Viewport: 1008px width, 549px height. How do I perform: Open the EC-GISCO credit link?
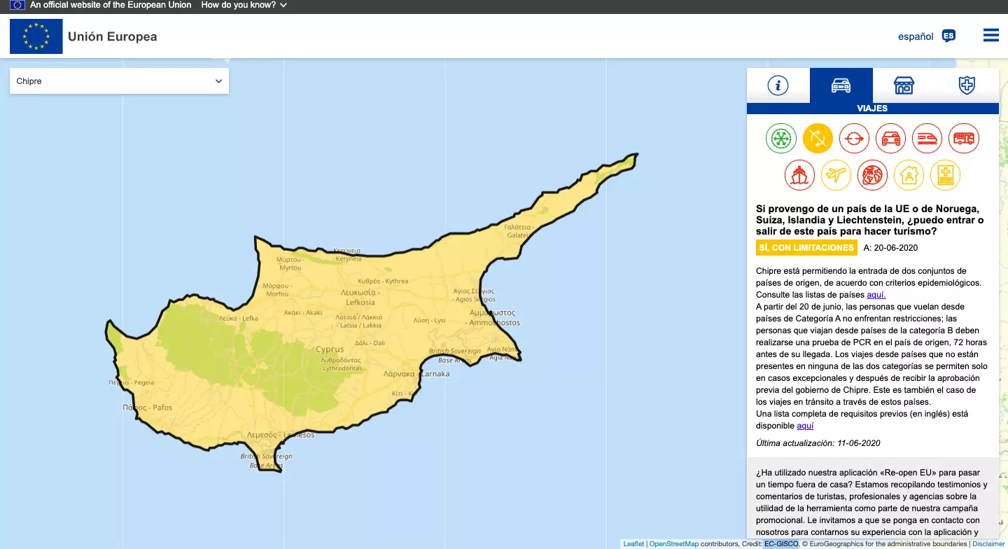[x=781, y=544]
